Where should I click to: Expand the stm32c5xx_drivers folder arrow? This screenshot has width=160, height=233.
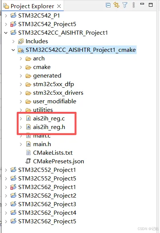[x=21, y=93]
